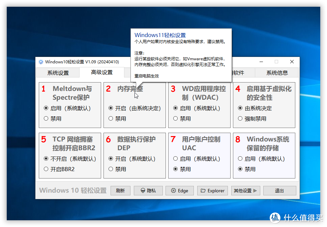The image size is (327, 227).
Task: Disable Meltdown与Spectre保护 by selecting 禁用
Action: [x=46, y=119]
